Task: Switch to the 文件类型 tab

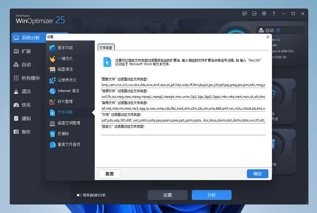Action: [x=106, y=47]
